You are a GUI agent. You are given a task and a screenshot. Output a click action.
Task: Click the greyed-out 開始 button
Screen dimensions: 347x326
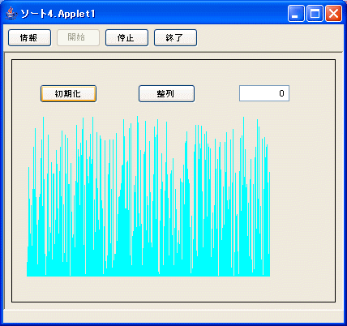click(x=78, y=37)
